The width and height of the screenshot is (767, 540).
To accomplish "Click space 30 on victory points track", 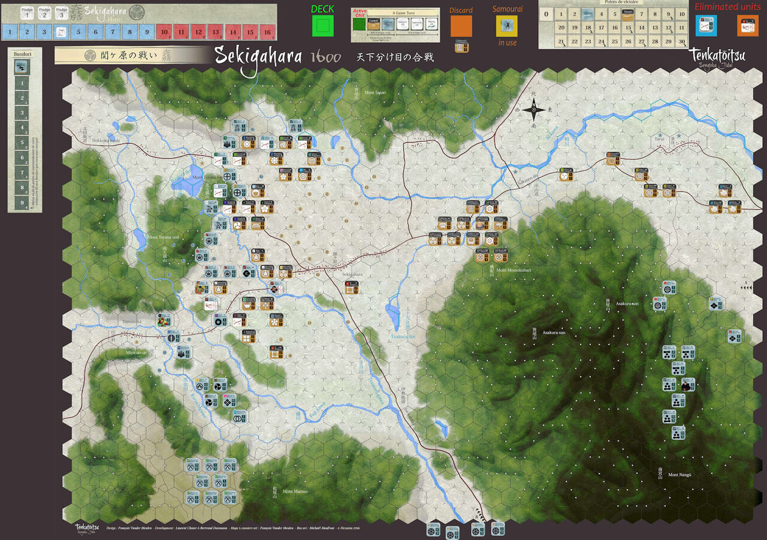I will 681,41.
